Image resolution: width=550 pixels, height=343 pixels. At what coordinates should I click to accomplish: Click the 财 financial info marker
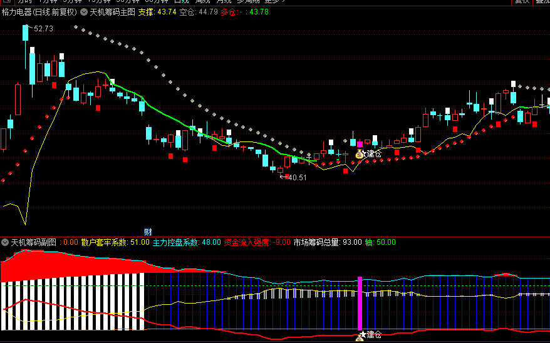(148, 232)
